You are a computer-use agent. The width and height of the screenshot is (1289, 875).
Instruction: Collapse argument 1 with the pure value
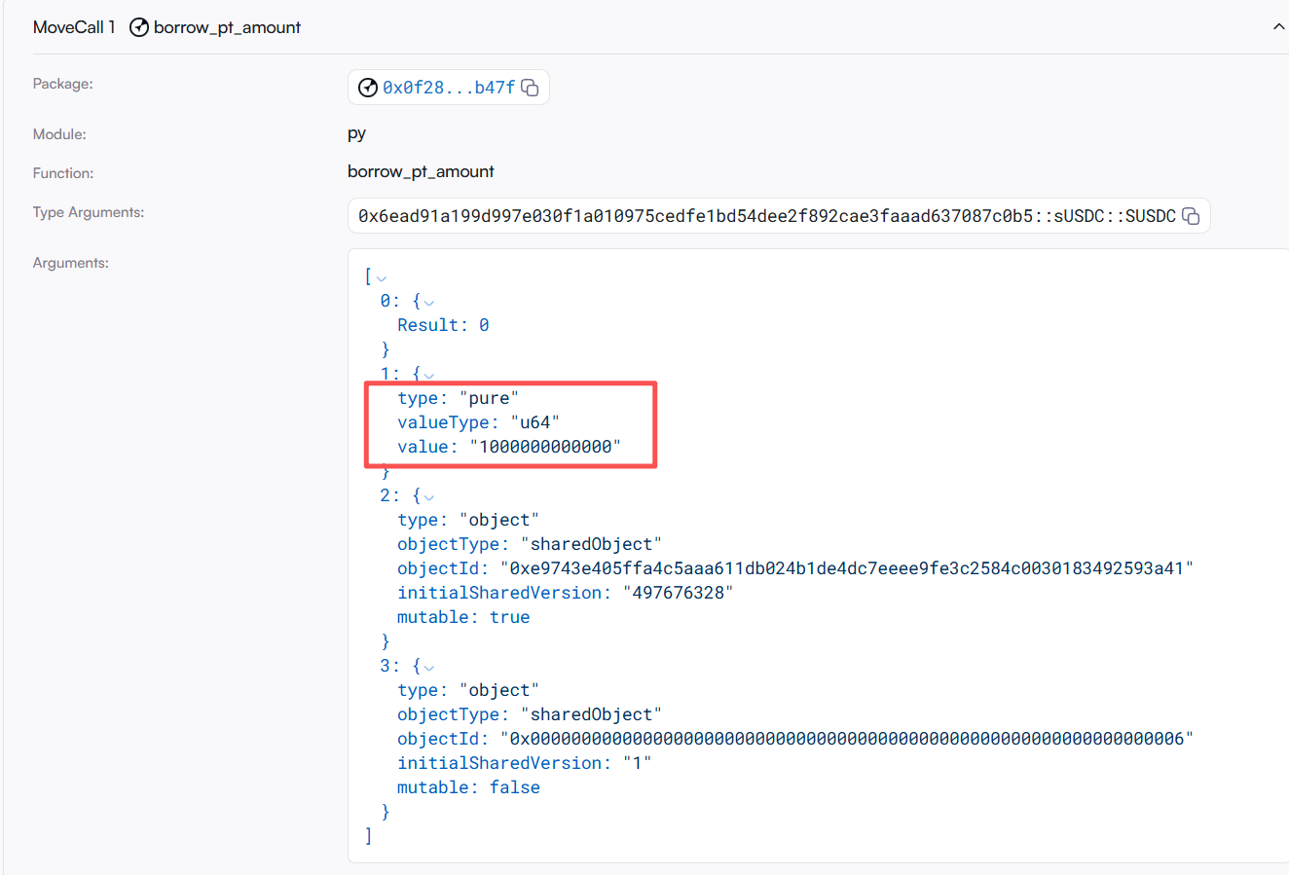(428, 375)
